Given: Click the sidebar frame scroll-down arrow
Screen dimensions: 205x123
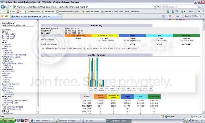Looking at the screenshot, I should (x=37, y=113).
